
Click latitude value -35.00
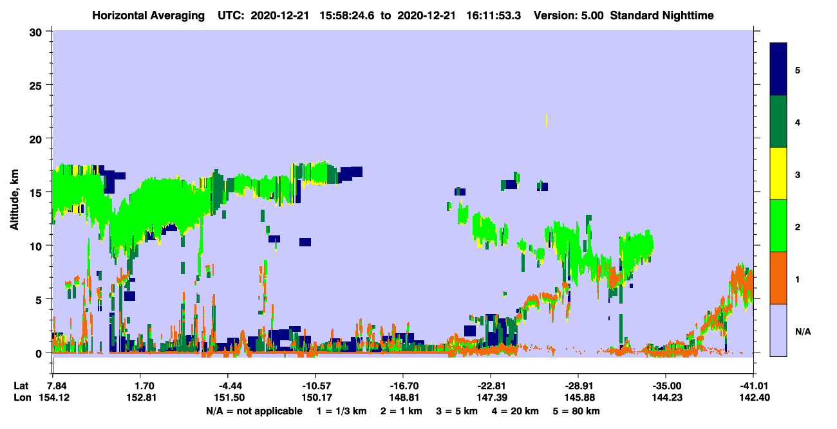pyautogui.click(x=666, y=386)
